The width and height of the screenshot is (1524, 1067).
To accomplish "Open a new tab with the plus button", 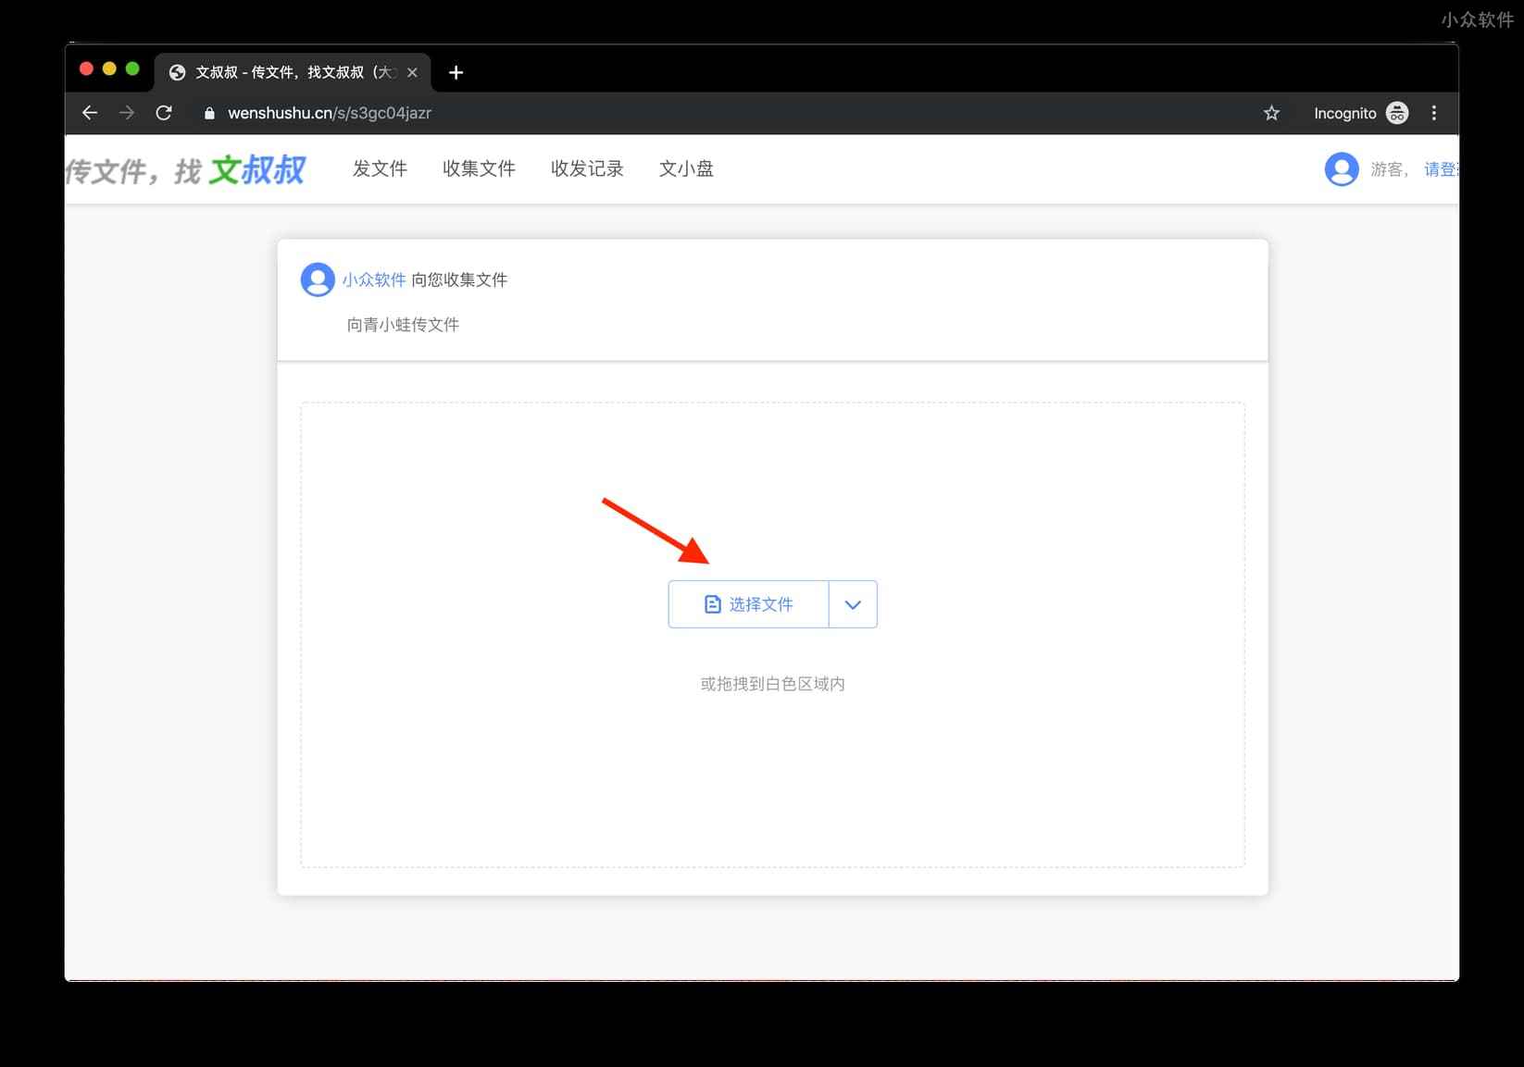I will [x=456, y=72].
